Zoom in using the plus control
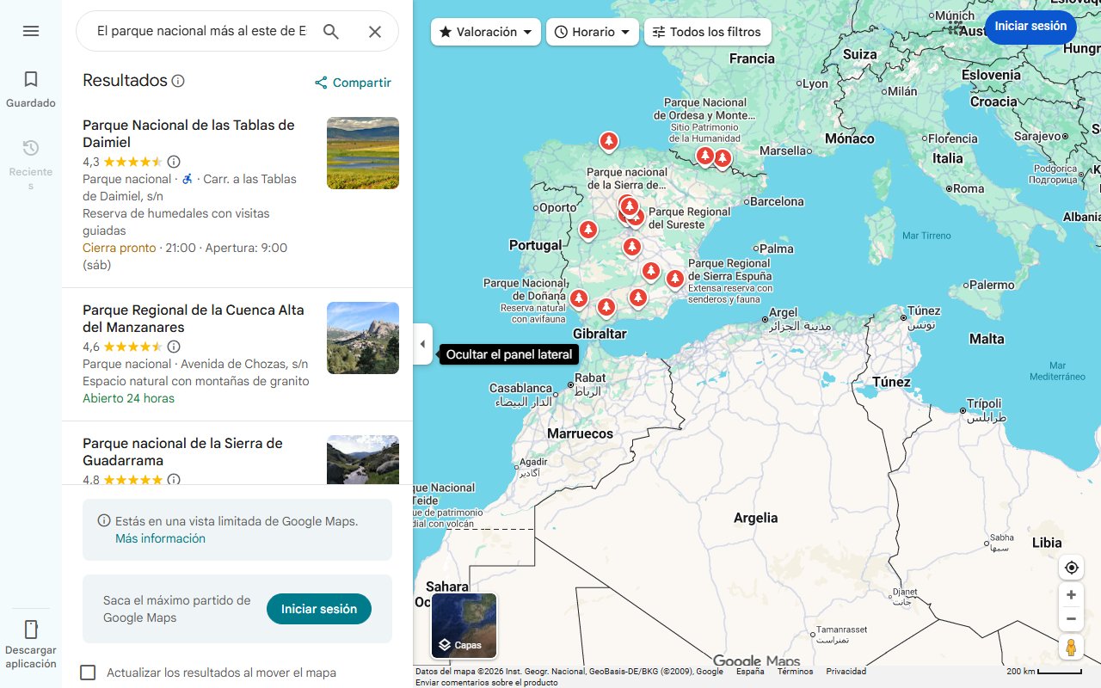The height and width of the screenshot is (688, 1101). [x=1071, y=594]
